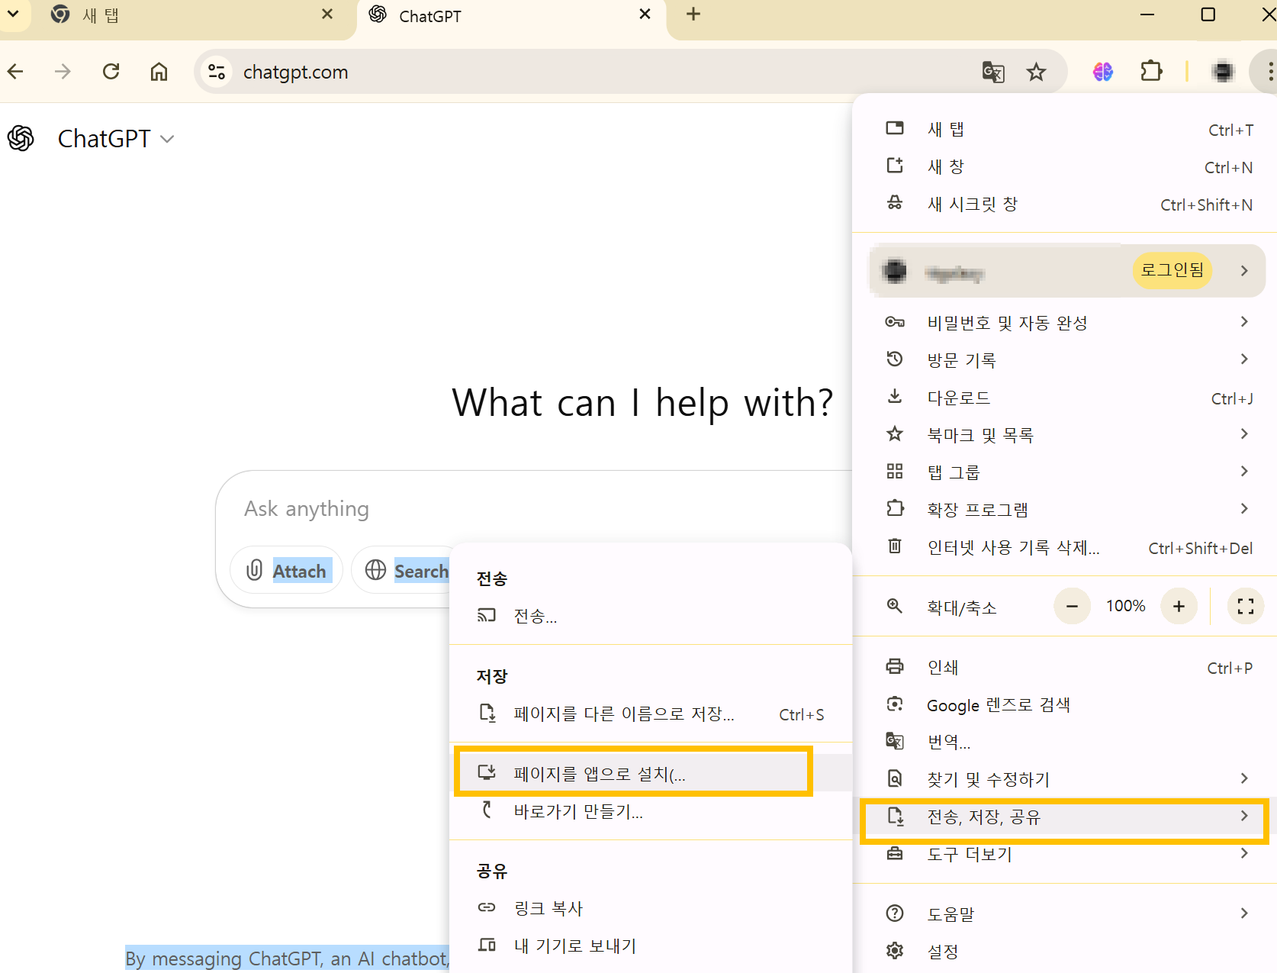This screenshot has width=1277, height=973.
Task: Open the profile row with 로그인됨 badge
Action: tap(1068, 271)
